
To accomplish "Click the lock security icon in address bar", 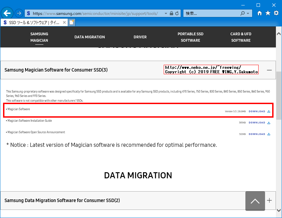I will click(172, 14).
